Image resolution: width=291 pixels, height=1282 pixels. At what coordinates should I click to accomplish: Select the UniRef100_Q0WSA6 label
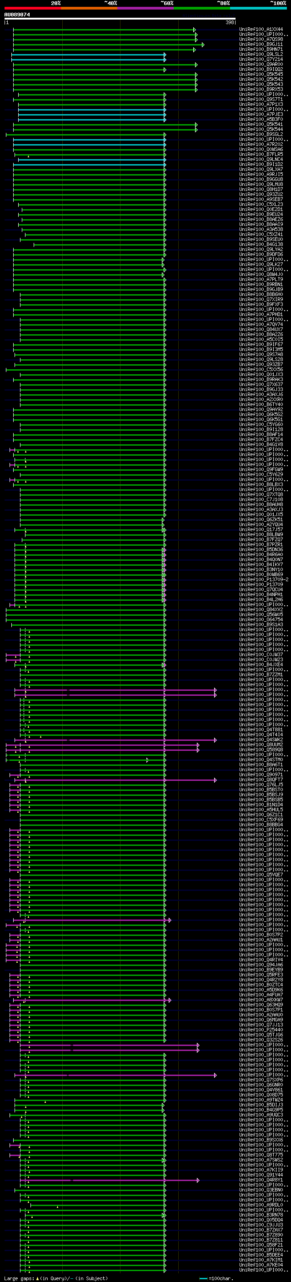(261, 149)
